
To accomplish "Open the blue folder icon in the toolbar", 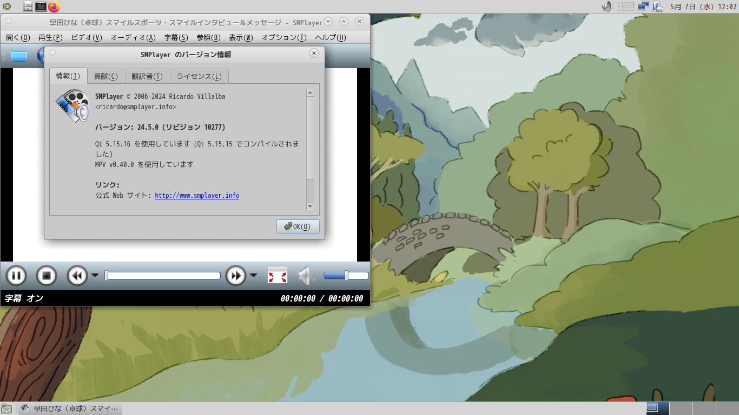I will [19, 56].
